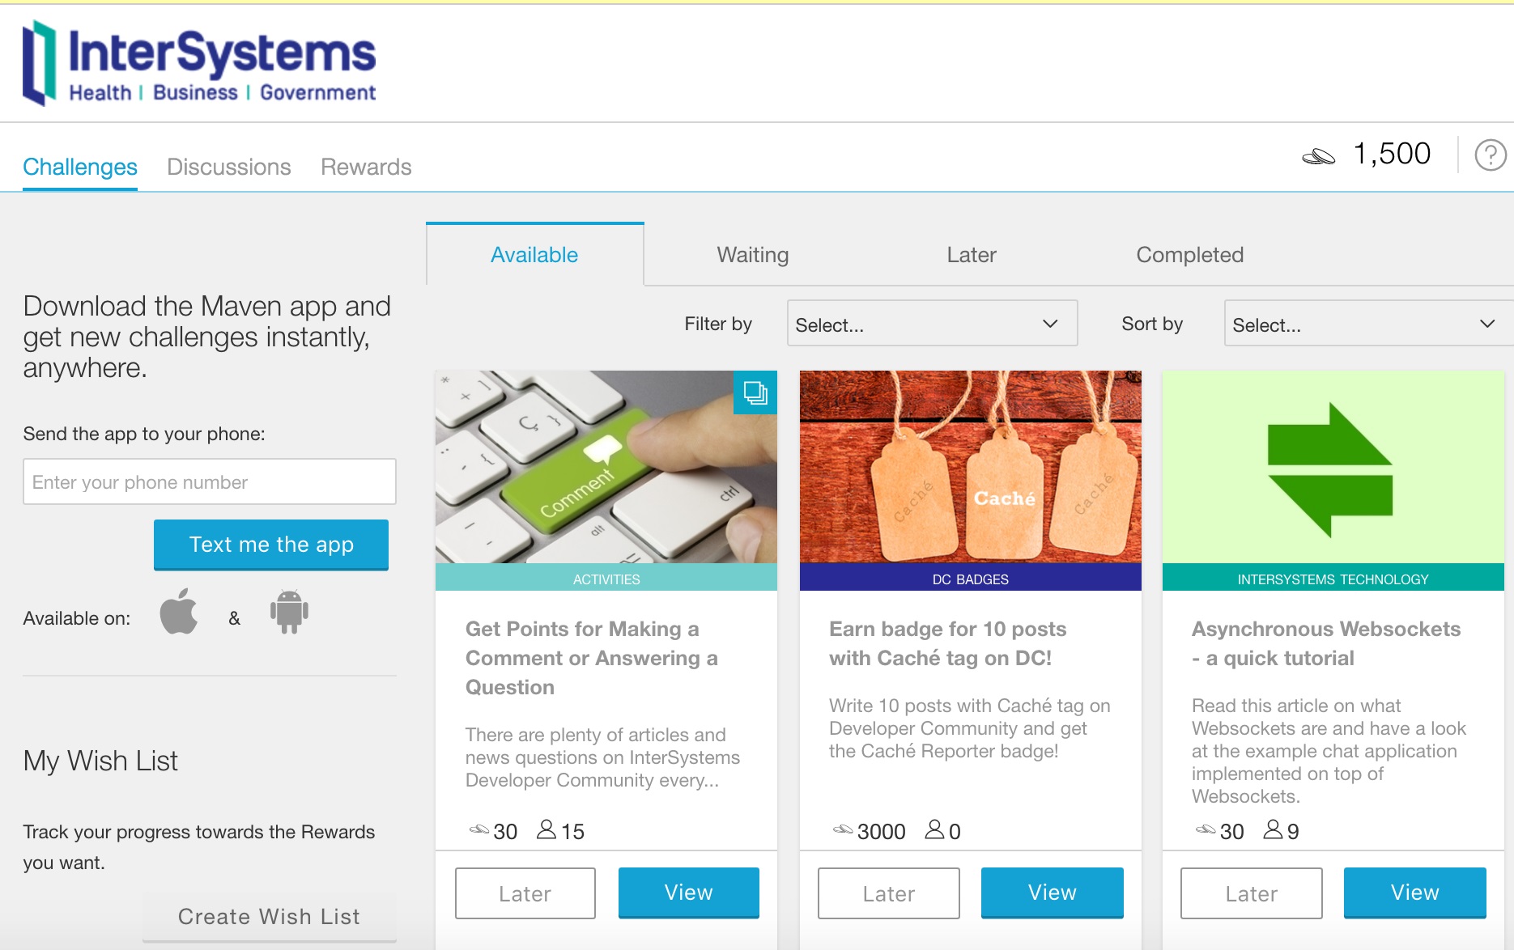This screenshot has height=950, width=1514.
Task: Click the Apple app store icon
Action: click(179, 612)
